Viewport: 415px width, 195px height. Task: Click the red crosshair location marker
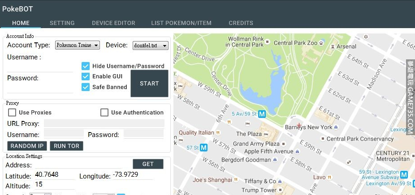pos(299,125)
